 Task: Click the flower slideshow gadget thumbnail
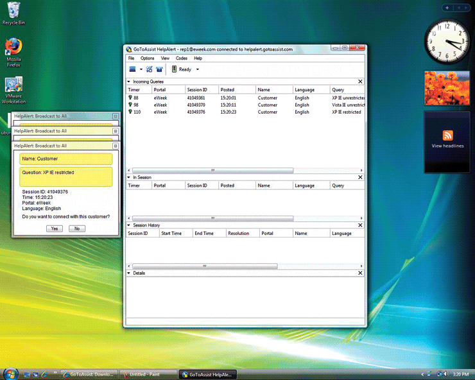point(447,88)
